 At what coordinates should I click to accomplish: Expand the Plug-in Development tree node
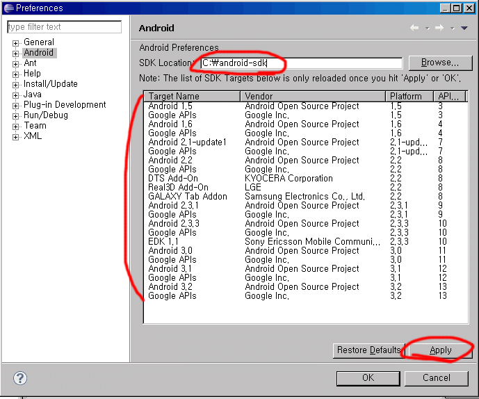(15, 106)
